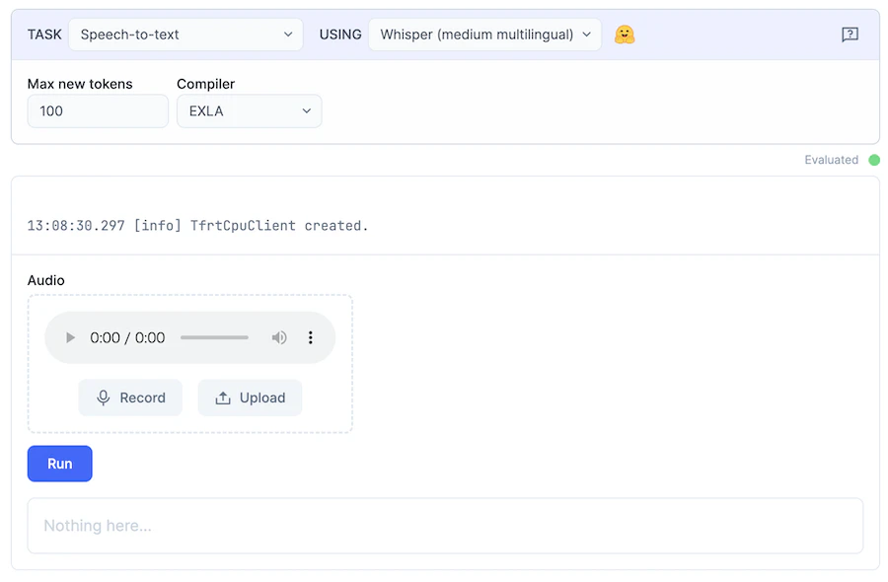
Task: Select the TfrtCpuClient created log line
Action: tap(197, 225)
